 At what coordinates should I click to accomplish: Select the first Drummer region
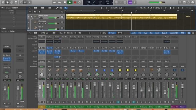tap(80, 16)
